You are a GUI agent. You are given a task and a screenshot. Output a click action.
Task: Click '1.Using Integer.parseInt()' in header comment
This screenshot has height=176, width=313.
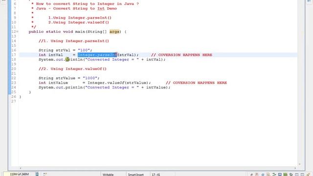[80, 18]
